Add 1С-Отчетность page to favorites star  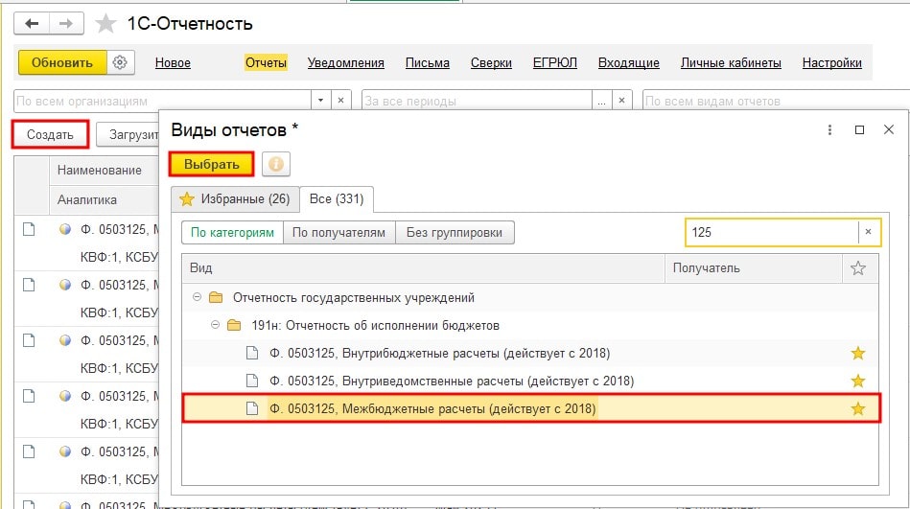click(x=105, y=24)
